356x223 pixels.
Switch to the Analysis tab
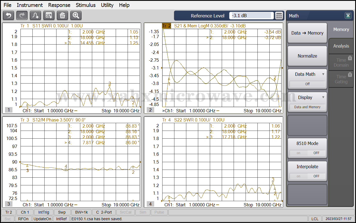(341, 46)
